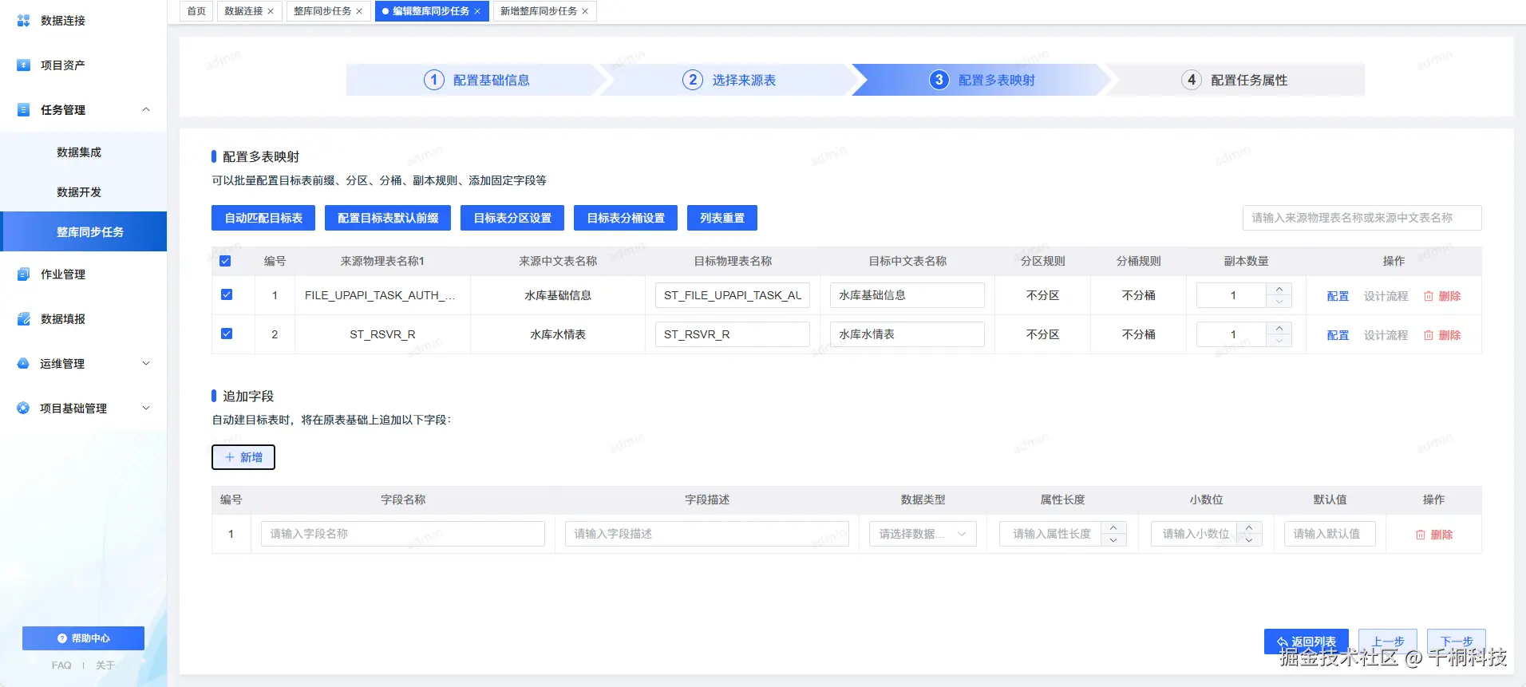Switch to the 首页 tab
1526x687 pixels.
(x=196, y=11)
